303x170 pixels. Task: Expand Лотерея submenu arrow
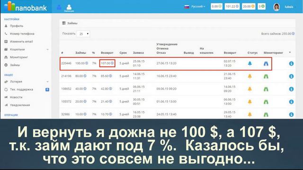[47, 82]
